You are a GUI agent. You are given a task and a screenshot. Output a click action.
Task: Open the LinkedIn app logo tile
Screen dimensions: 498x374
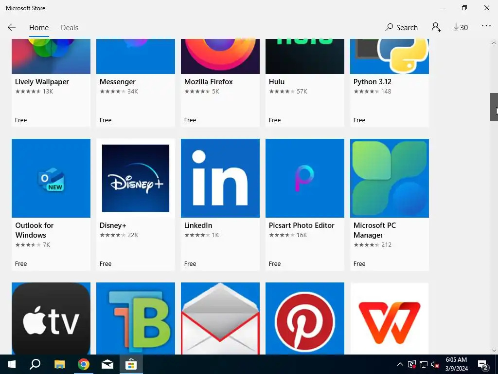point(220,178)
